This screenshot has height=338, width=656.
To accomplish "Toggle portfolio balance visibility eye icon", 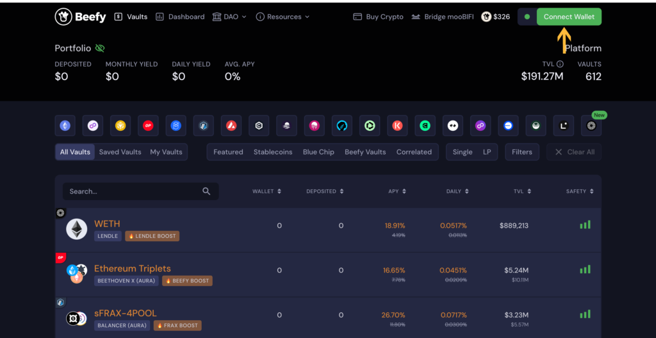I will [100, 48].
